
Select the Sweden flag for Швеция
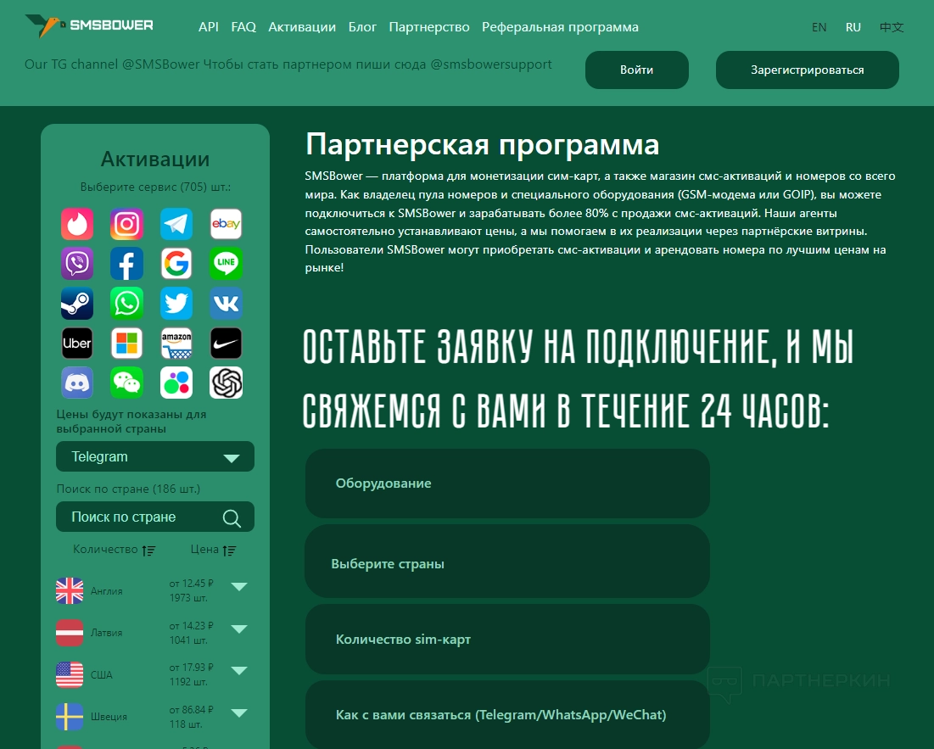tap(70, 717)
